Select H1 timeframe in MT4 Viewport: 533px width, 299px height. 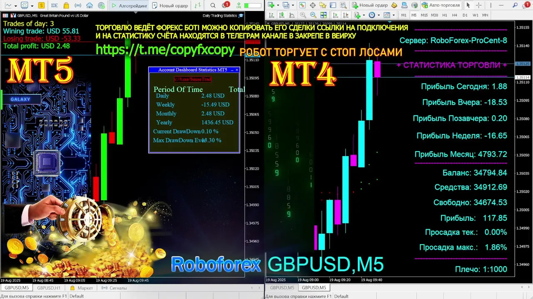pyautogui.click(x=445, y=15)
